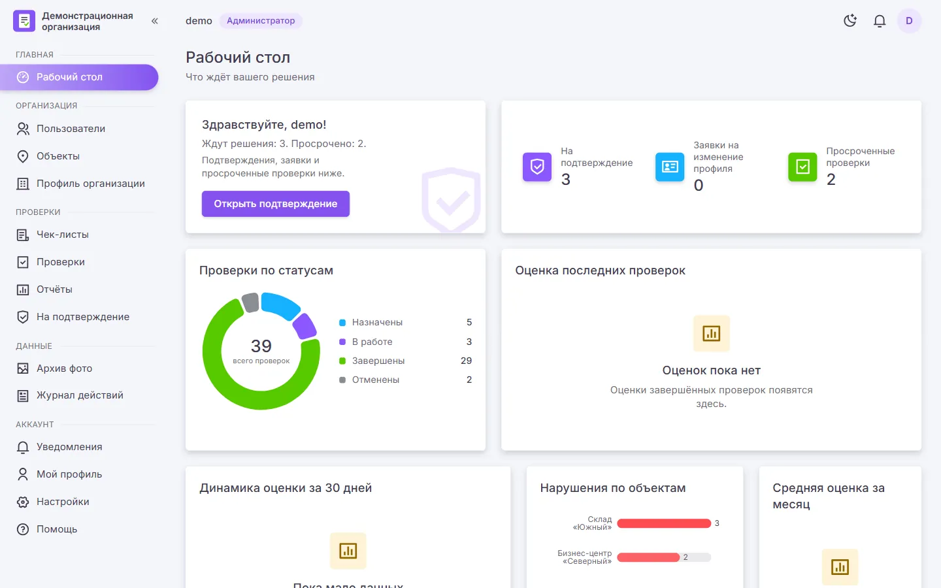Click the Нарушения по объектам heading
Viewport: 941px width, 588px height.
click(613, 488)
